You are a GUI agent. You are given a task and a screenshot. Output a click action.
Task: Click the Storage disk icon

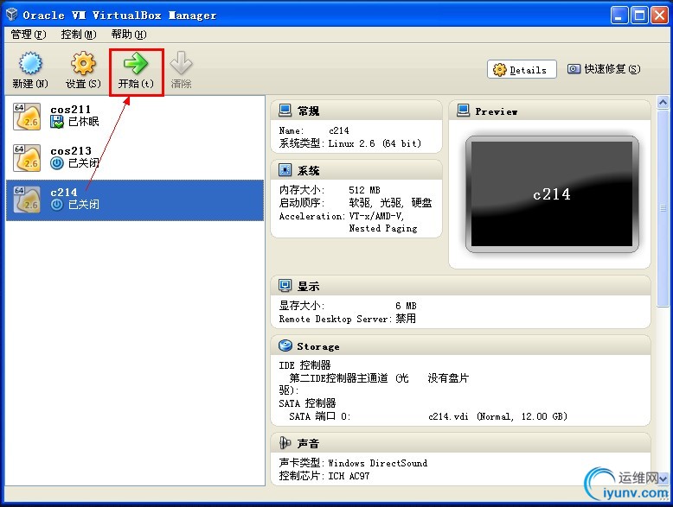point(285,345)
